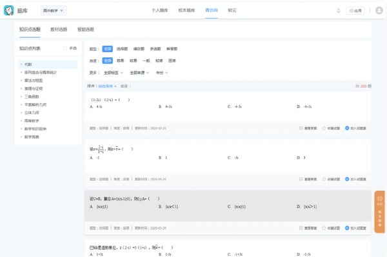Set difficulty filter to 一般
387x257 pixels.
click(x=146, y=61)
